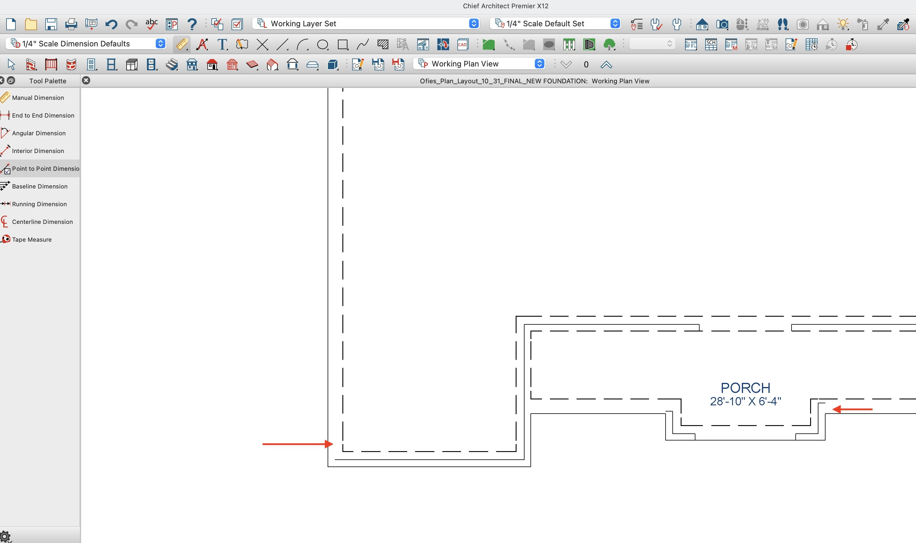The image size is (916, 543).
Task: Select the Text tool T icon
Action: (x=222, y=45)
